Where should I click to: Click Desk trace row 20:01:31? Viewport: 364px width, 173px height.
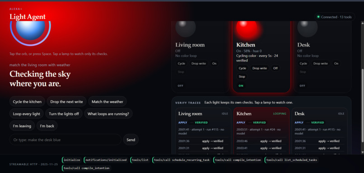pyautogui.click(x=319, y=148)
